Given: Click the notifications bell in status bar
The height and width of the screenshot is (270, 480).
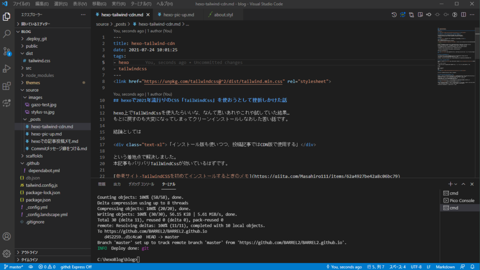Looking at the screenshot, I should (472, 267).
